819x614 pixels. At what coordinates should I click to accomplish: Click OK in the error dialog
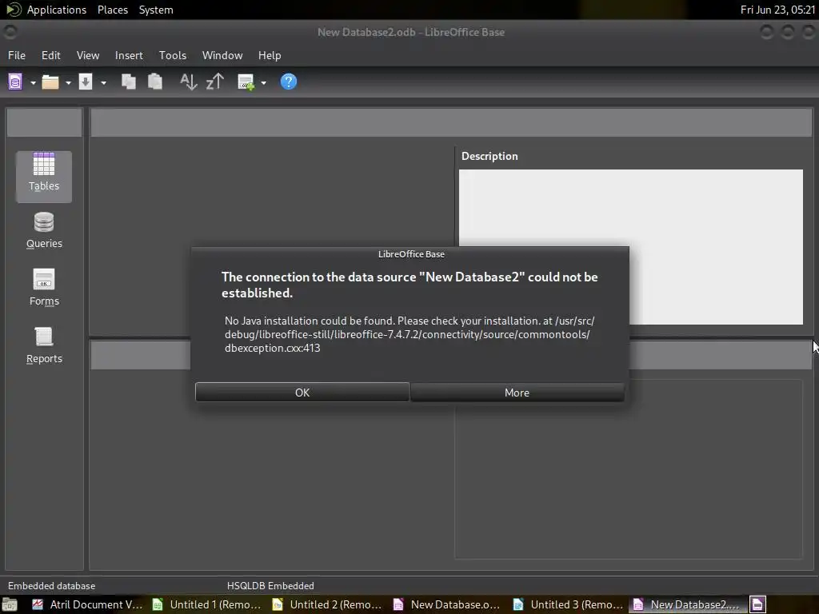302,393
